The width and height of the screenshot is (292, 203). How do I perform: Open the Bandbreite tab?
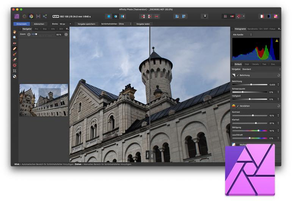[x=253, y=29]
